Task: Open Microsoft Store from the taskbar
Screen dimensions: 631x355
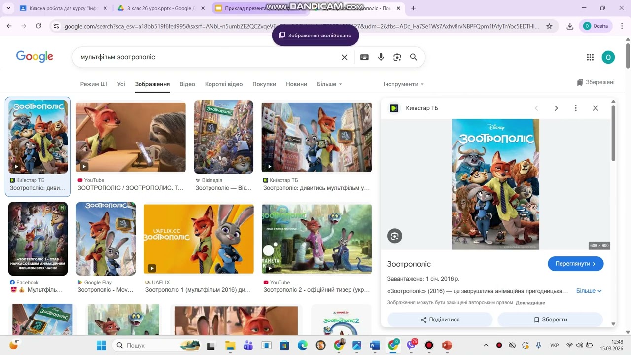Action: pos(284,345)
